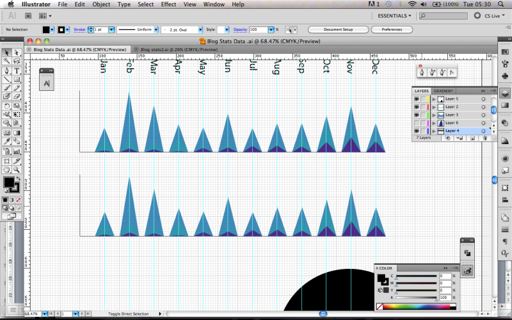The width and height of the screenshot is (512, 320).
Task: Open the stroke weight dropdown
Action: (111, 29)
